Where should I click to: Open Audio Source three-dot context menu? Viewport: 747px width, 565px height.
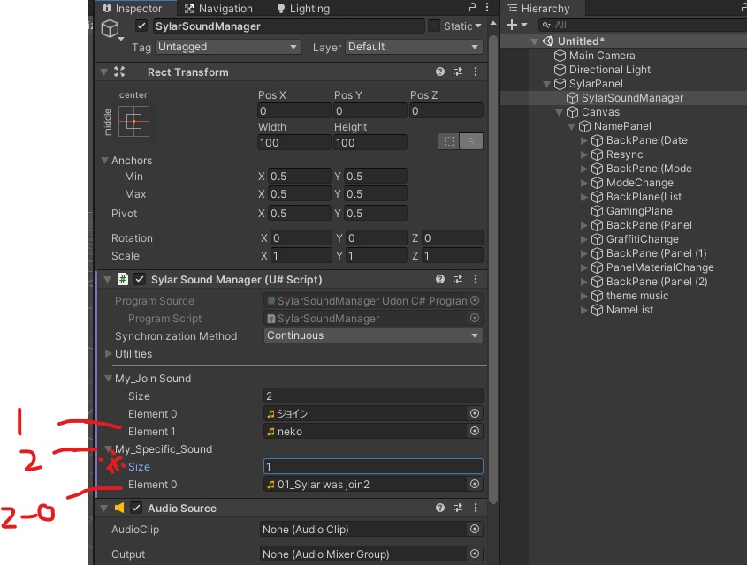tap(476, 508)
